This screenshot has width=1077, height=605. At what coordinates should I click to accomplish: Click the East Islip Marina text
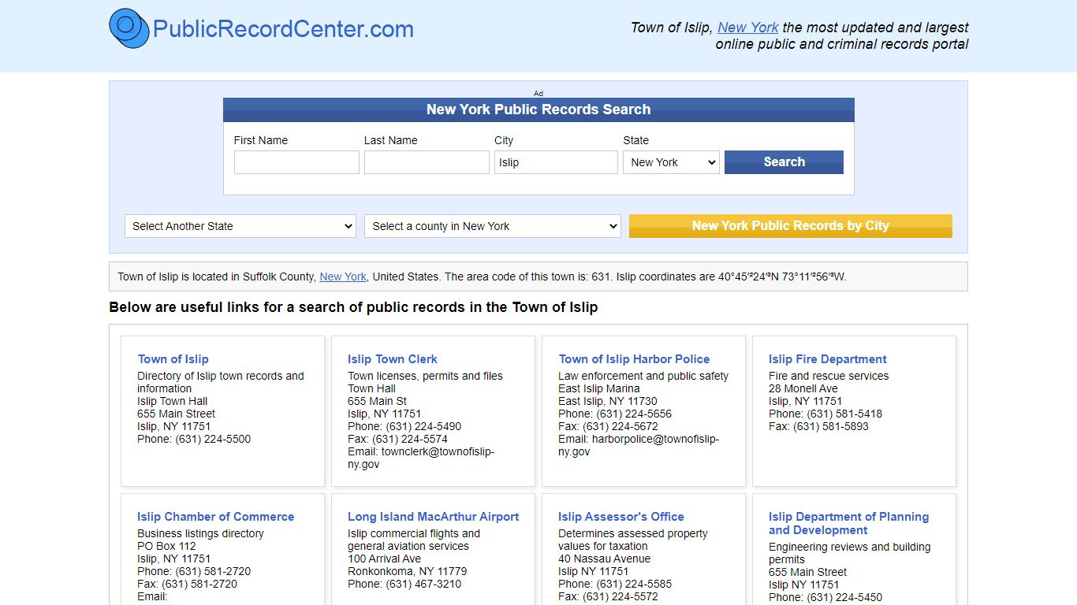599,388
